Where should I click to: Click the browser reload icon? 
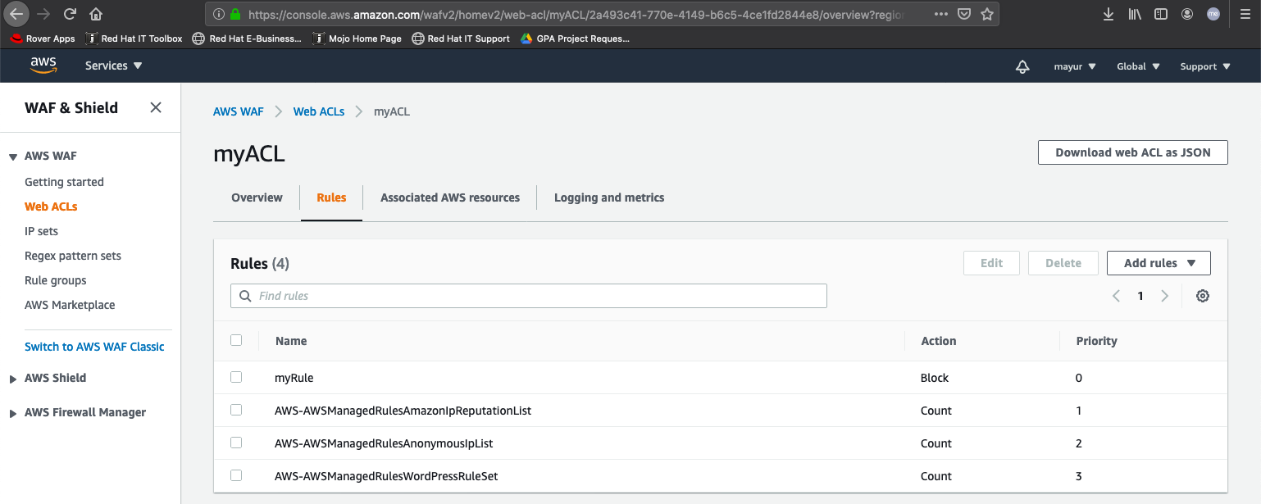(70, 14)
